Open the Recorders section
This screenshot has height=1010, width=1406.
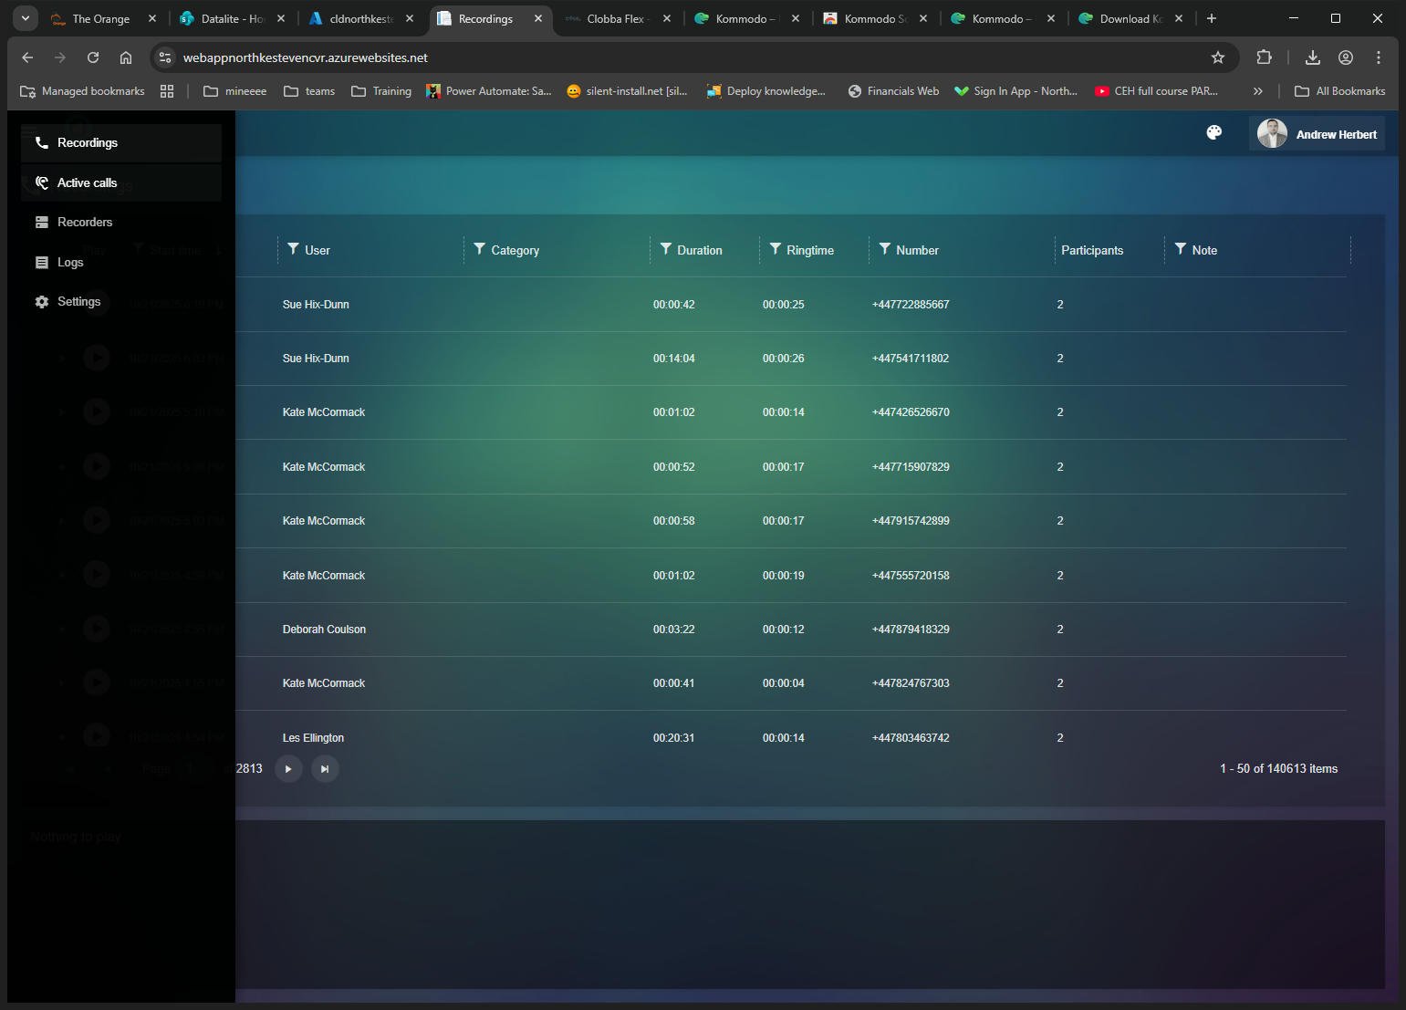click(x=121, y=223)
